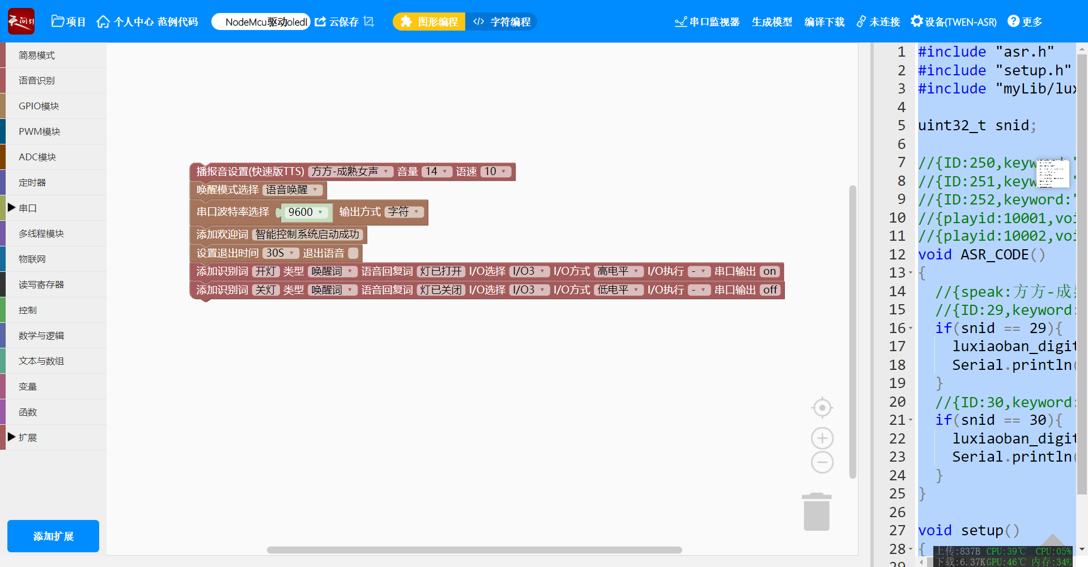Open the 语音识别 block category
This screenshot has width=1088, height=567.
pos(37,80)
